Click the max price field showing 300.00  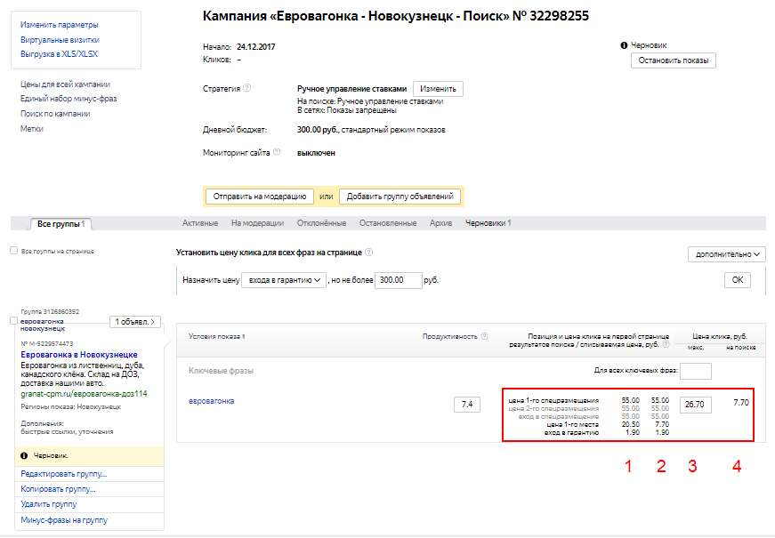(399, 280)
